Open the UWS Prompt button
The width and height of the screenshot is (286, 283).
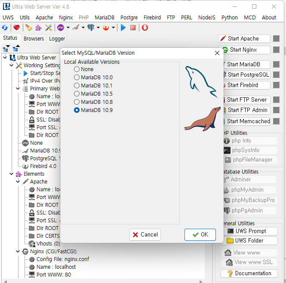pyautogui.click(x=249, y=231)
